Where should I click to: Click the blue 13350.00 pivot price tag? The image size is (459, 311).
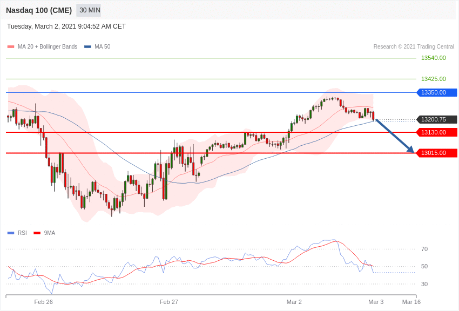point(437,92)
